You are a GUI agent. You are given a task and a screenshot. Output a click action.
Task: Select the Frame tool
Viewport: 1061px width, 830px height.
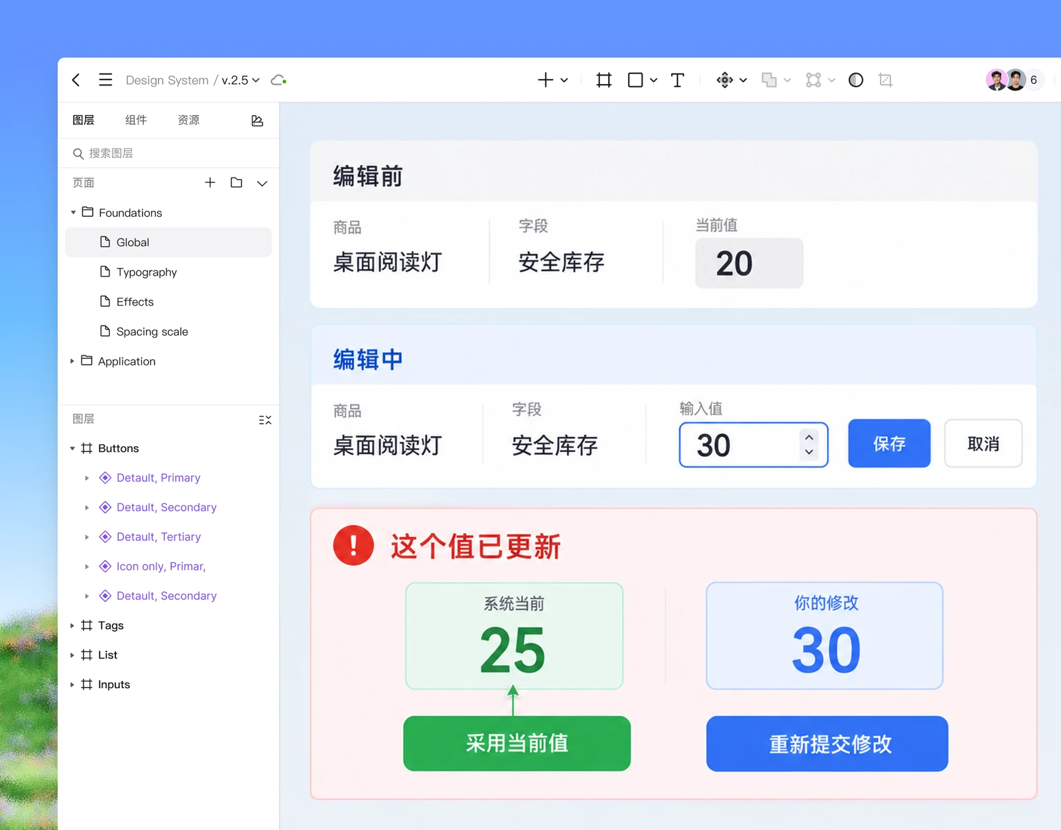603,80
